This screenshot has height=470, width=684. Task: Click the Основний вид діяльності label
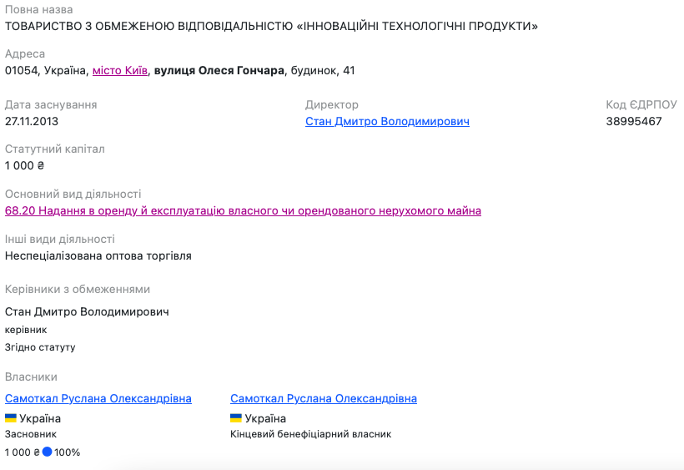[73, 194]
